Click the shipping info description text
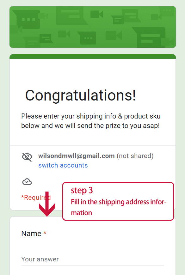Screen dimensions: 185x275 click(x=91, y=121)
